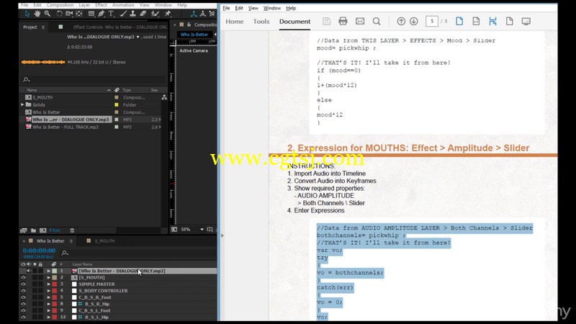Screen dimensions: 576x324
Task: Click the Who Is Better composition viewer tab button
Action: pyautogui.click(x=194, y=35)
